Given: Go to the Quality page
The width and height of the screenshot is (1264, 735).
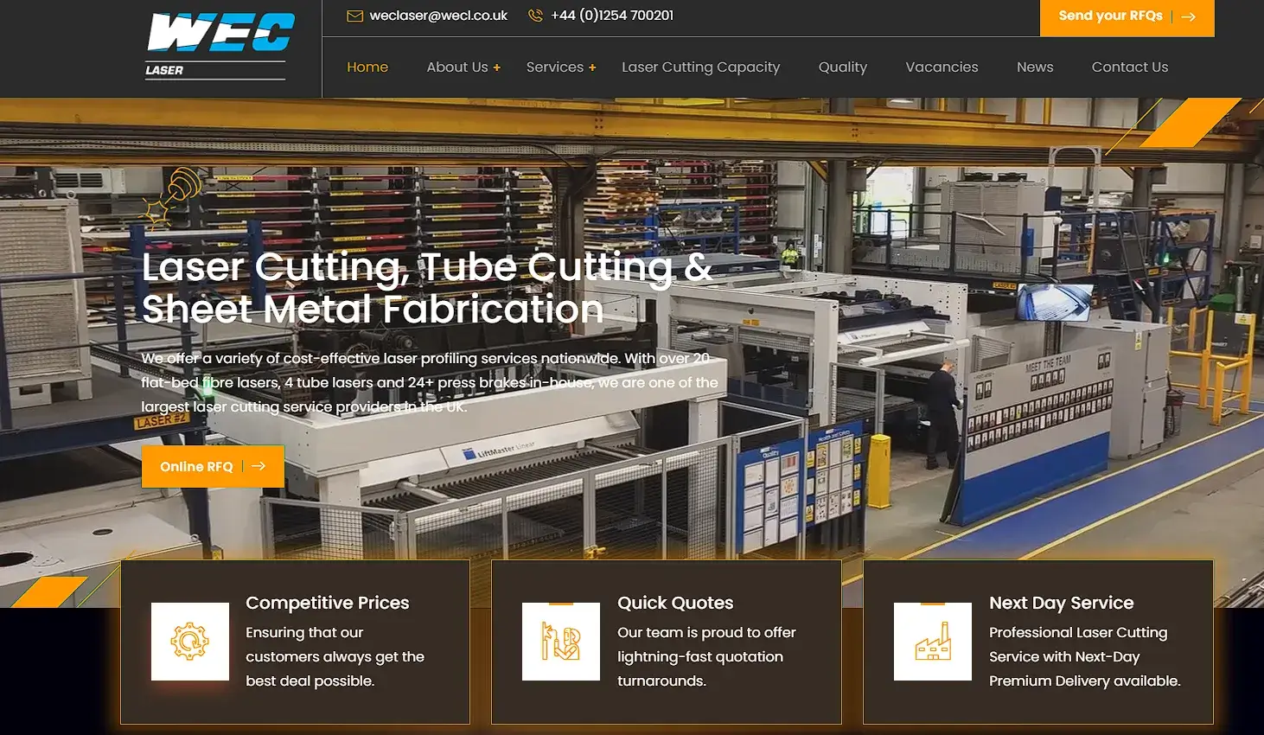Looking at the screenshot, I should (x=842, y=67).
